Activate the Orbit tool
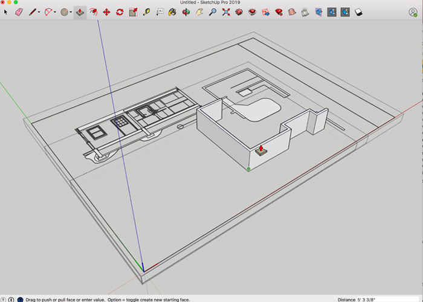423x302 pixels. pos(186,12)
